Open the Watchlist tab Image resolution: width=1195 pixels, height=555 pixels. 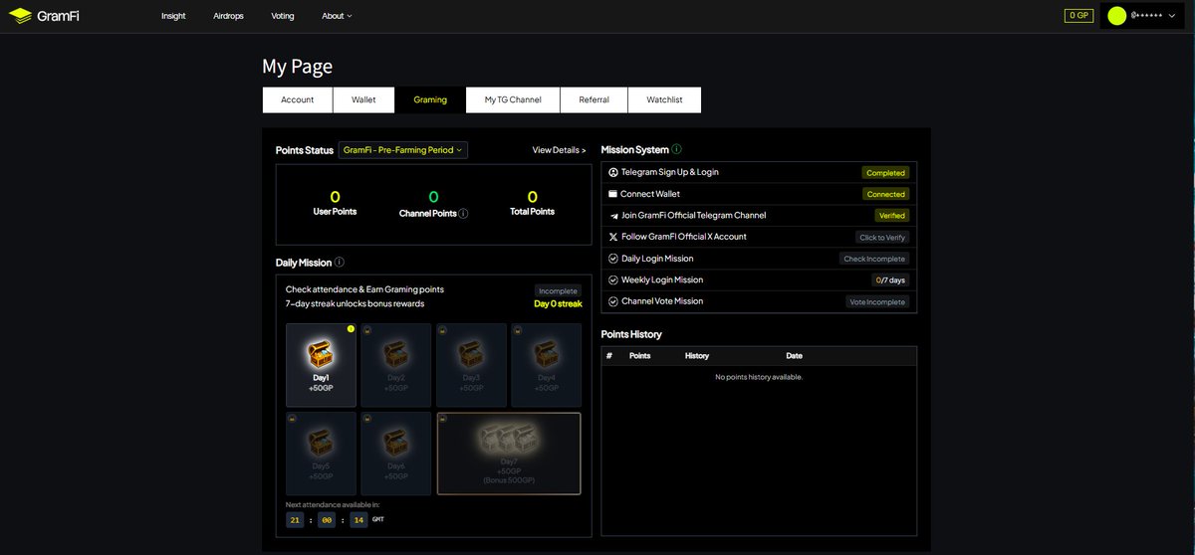click(x=664, y=99)
